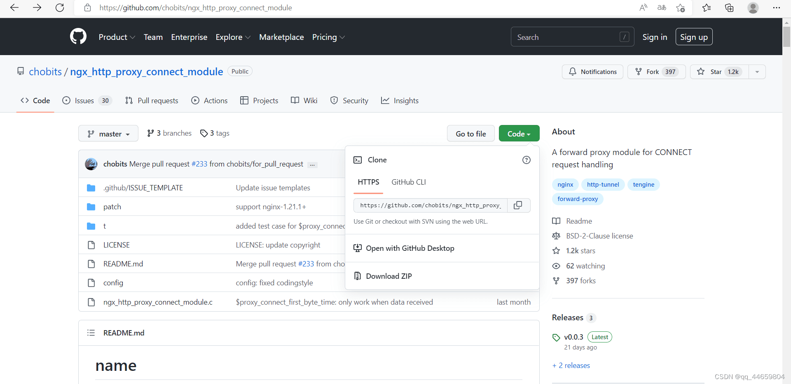Switch to the GitHub CLI tab
The width and height of the screenshot is (791, 384).
point(408,182)
